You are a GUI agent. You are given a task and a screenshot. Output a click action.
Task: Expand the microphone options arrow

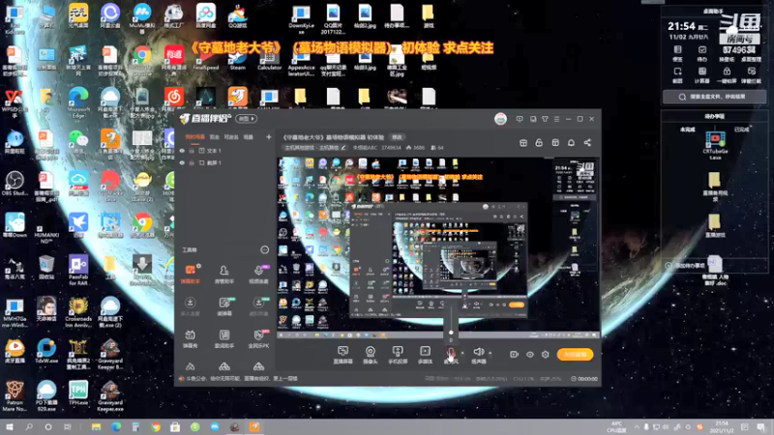click(x=462, y=353)
